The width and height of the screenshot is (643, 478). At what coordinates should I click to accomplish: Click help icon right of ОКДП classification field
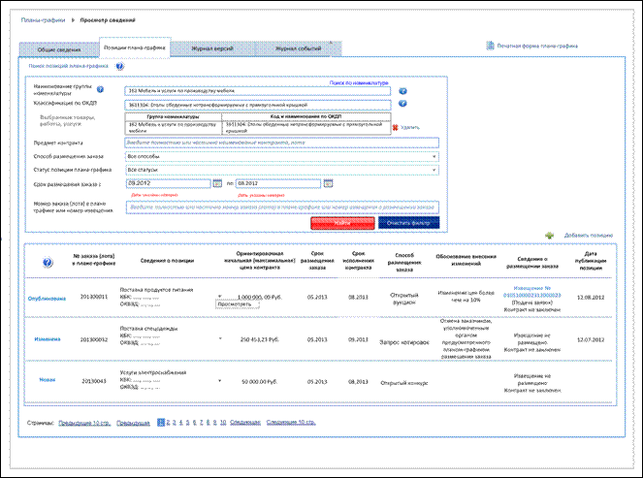pyautogui.click(x=402, y=104)
